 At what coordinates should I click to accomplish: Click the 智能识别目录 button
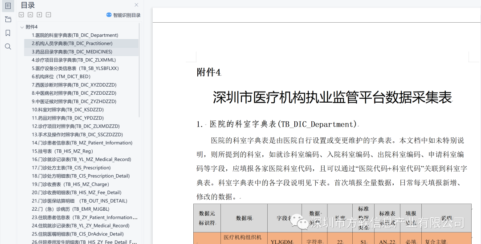[x=123, y=15]
